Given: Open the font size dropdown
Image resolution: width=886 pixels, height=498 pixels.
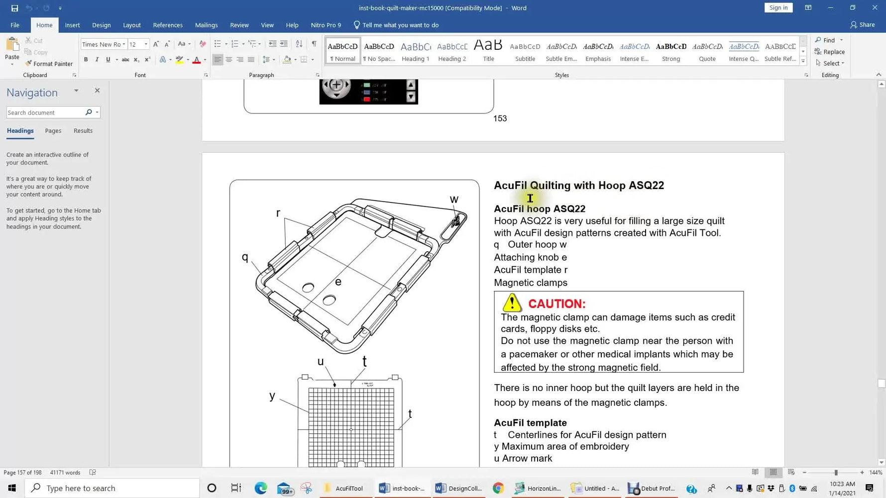Looking at the screenshot, I should [x=146, y=44].
